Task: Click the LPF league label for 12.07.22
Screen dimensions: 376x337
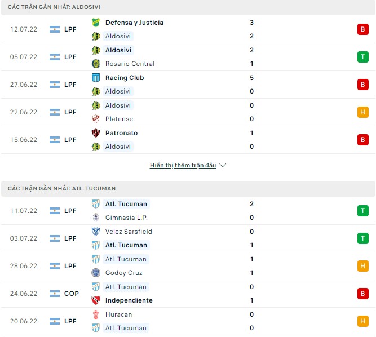Action: [70, 29]
